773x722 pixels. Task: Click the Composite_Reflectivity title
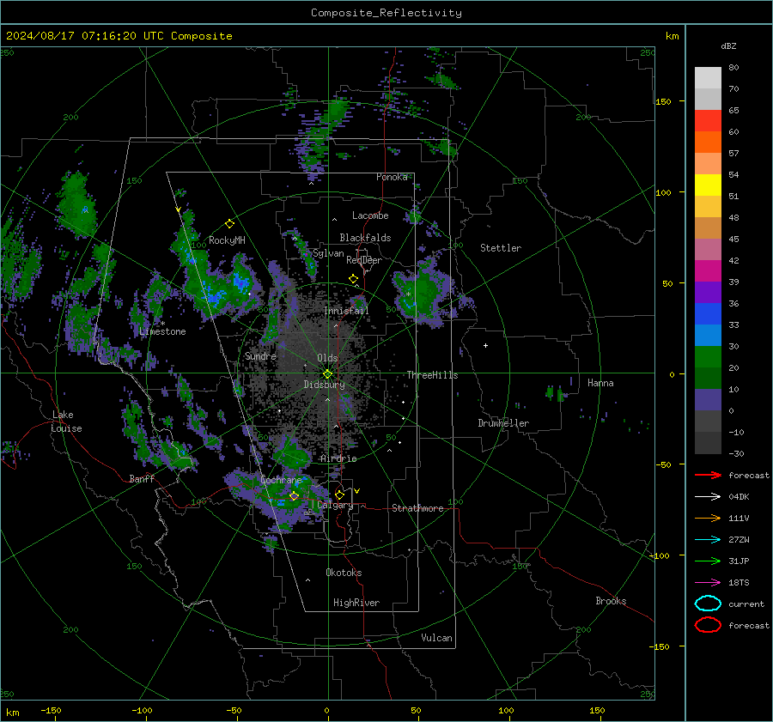pos(386,13)
